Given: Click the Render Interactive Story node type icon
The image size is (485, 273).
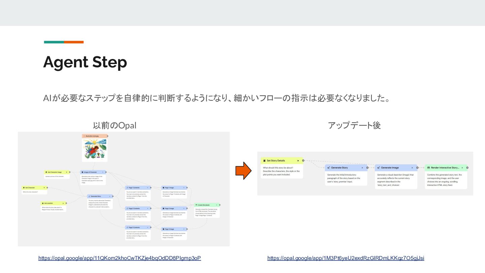Looking at the screenshot, I should pos(428,168).
